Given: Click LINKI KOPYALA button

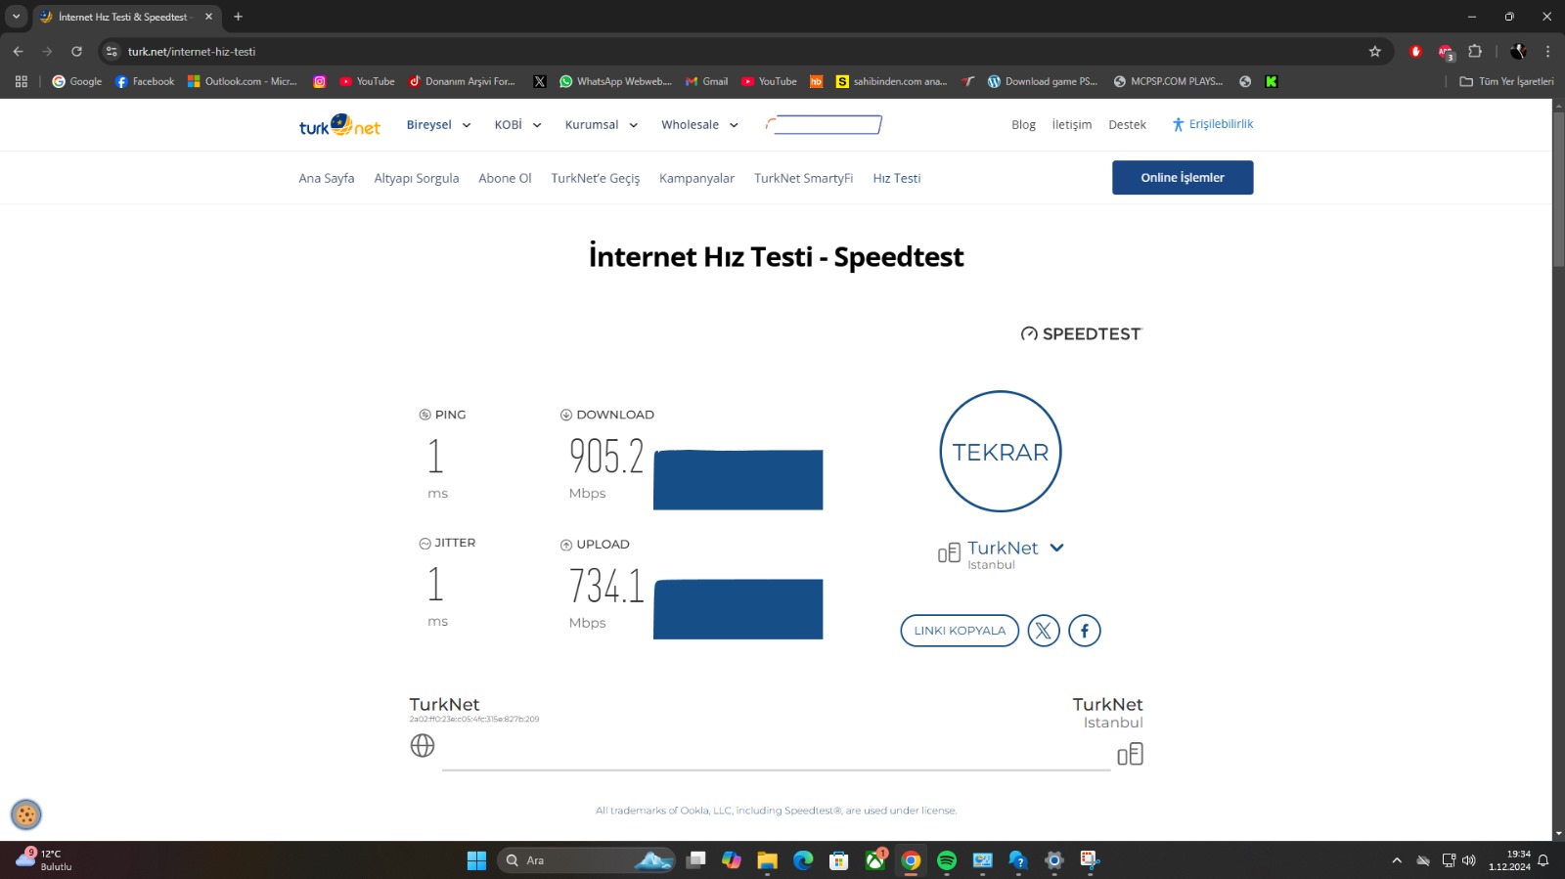Looking at the screenshot, I should pyautogui.click(x=960, y=631).
